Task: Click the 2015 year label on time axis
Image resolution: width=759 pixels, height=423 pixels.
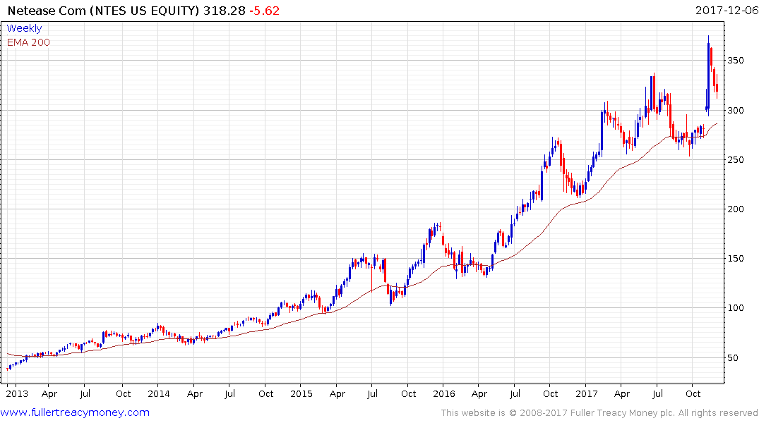Action: (301, 393)
